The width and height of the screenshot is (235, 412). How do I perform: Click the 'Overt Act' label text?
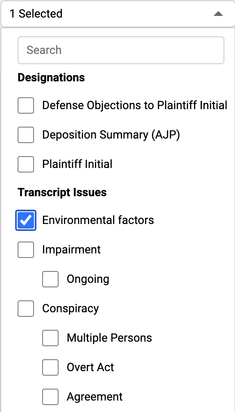click(x=90, y=367)
